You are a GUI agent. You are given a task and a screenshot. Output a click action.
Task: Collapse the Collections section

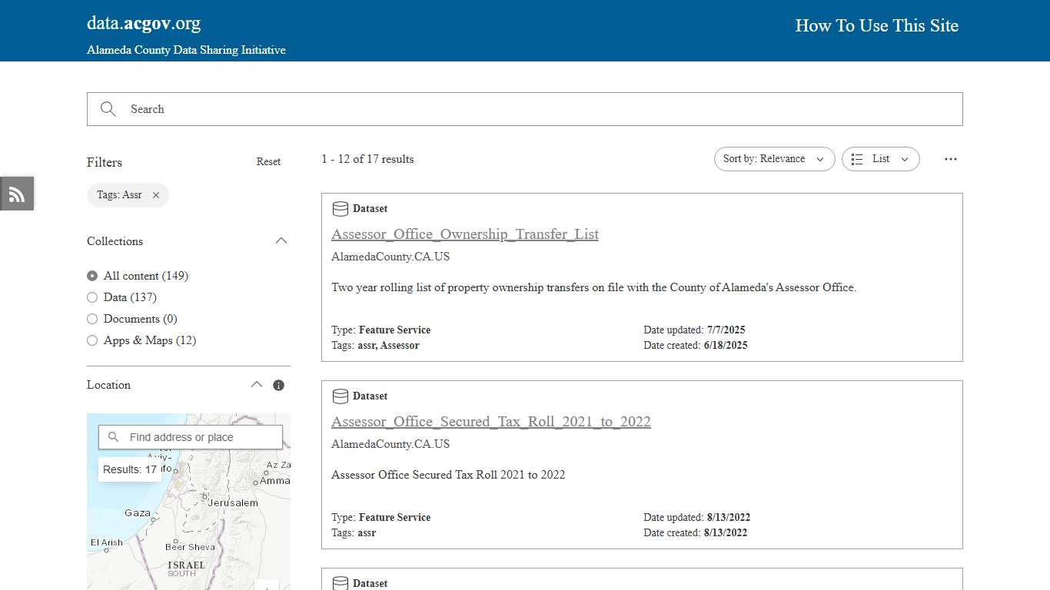(281, 240)
